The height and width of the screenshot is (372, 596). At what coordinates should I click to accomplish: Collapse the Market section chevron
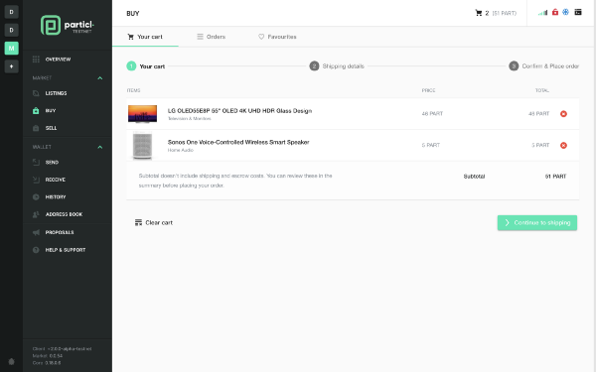pos(100,78)
